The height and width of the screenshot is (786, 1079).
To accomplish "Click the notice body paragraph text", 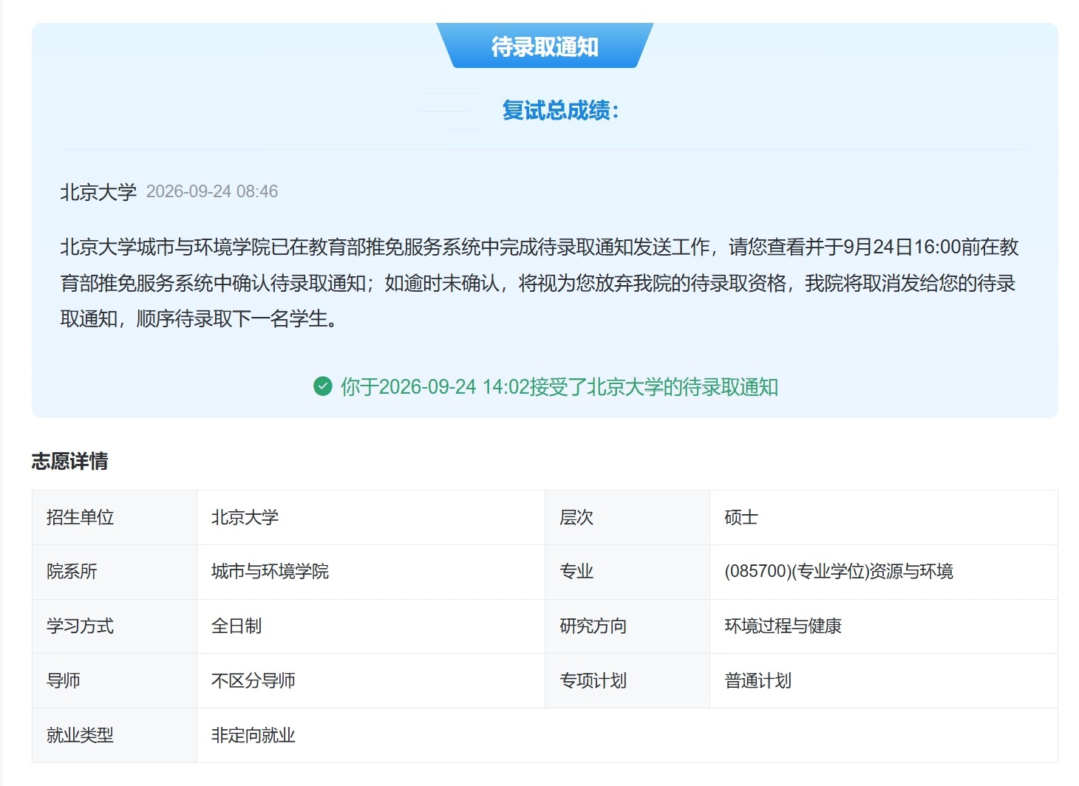I will [539, 283].
